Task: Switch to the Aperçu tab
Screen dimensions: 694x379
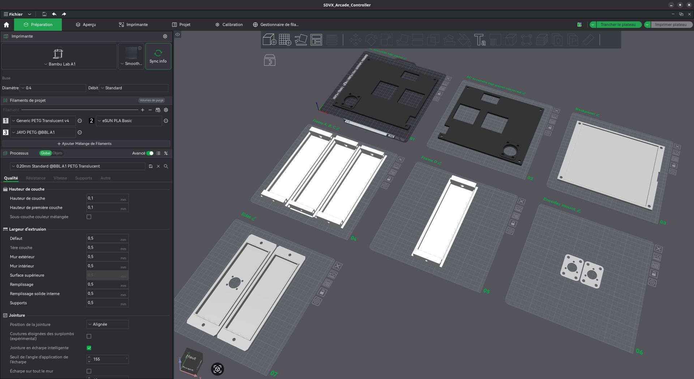Action: click(86, 25)
